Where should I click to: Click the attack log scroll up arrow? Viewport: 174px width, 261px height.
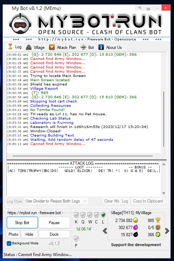click(x=164, y=164)
